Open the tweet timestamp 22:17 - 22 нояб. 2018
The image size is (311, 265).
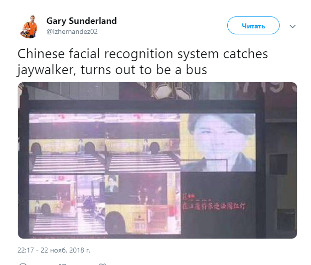[54, 250]
